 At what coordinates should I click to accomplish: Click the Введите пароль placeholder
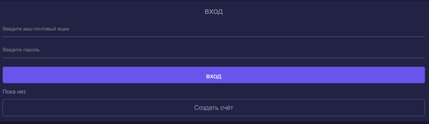[21, 50]
